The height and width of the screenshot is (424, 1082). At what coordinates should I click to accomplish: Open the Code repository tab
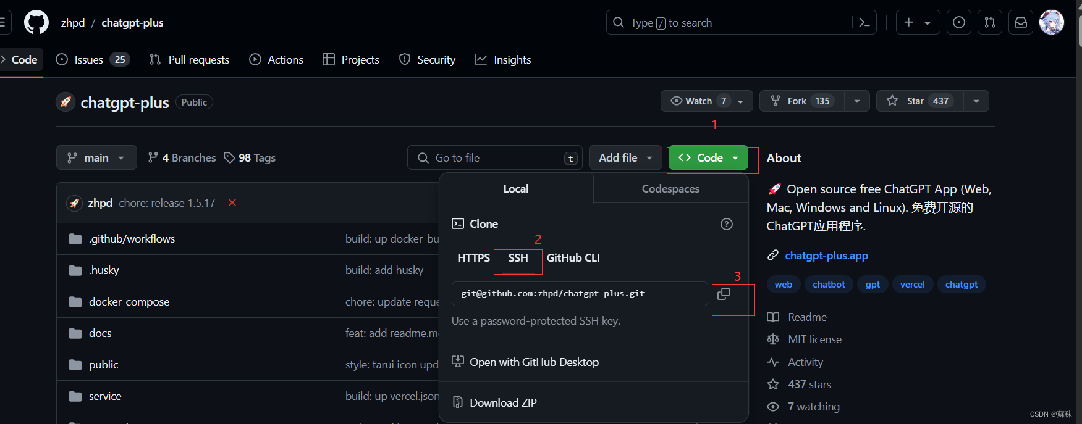coord(22,60)
